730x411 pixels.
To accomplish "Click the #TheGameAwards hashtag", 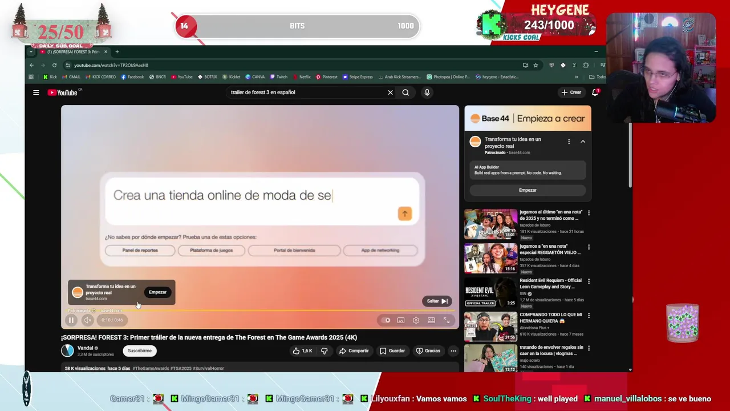I will pos(151,368).
